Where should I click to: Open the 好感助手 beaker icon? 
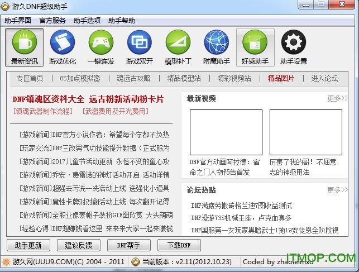(x=255, y=47)
